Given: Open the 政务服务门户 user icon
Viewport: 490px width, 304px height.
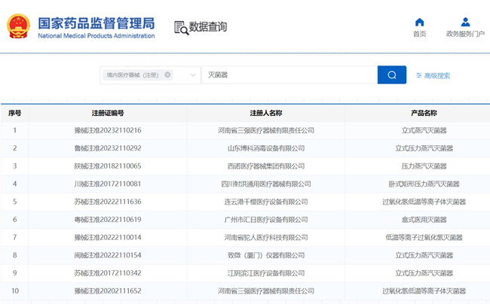Looking at the screenshot, I should pos(465,23).
